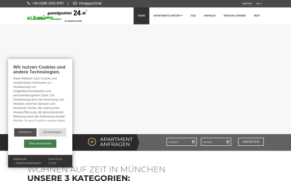
Task: Click the cookie banner heading 'Wir nutzen Cookies'
Action: pos(39,70)
